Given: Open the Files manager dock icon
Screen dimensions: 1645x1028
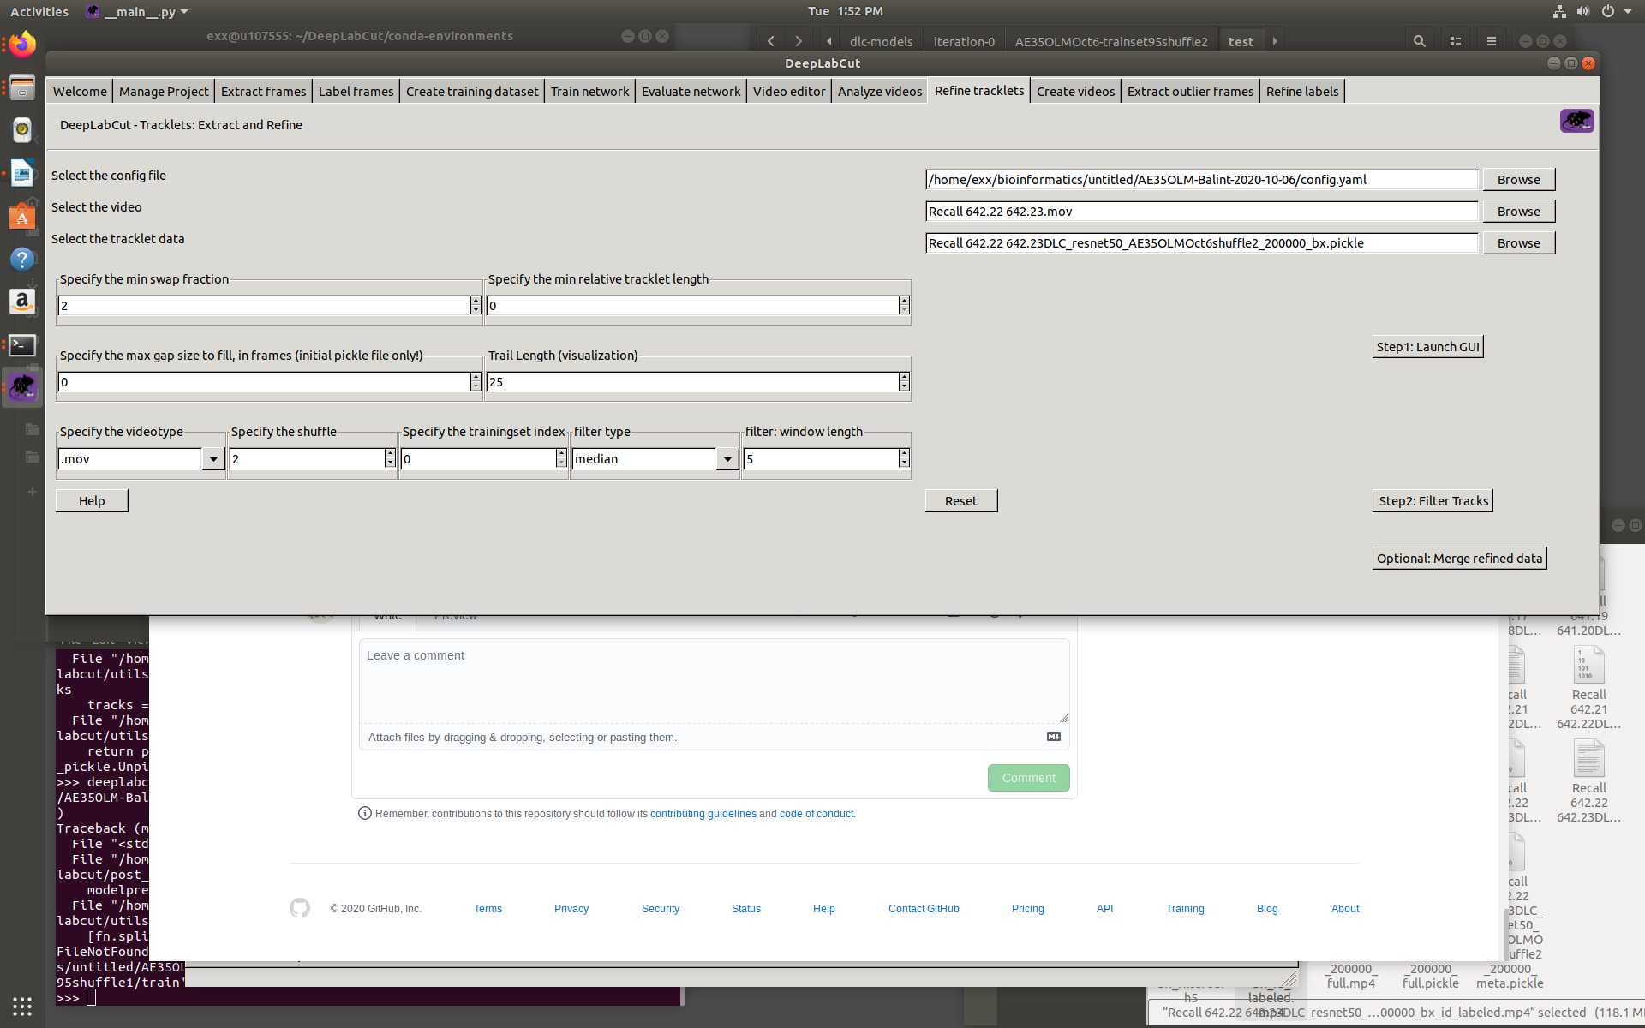Looking at the screenshot, I should [x=22, y=87].
